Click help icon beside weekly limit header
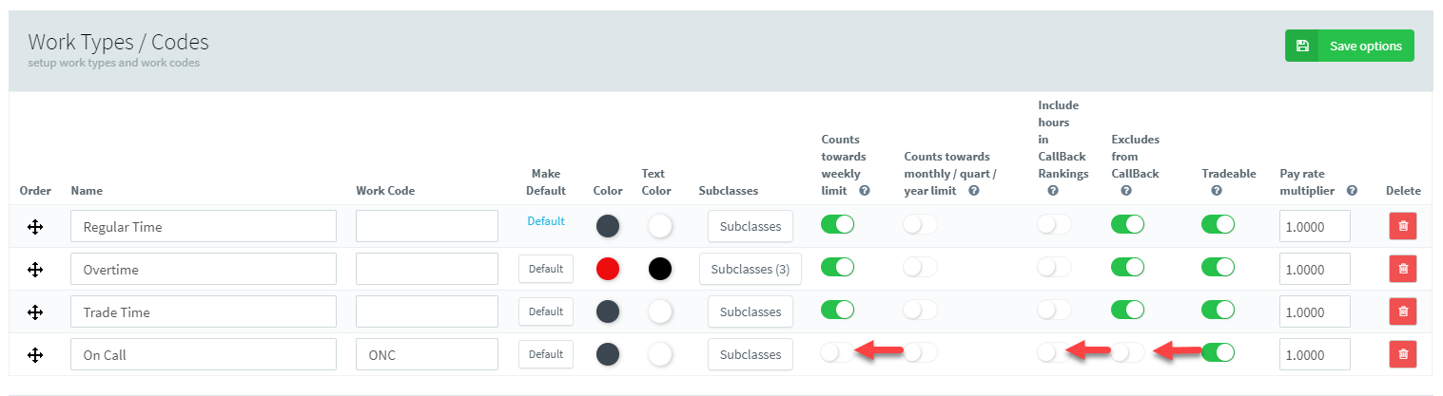This screenshot has width=1443, height=396. click(865, 191)
